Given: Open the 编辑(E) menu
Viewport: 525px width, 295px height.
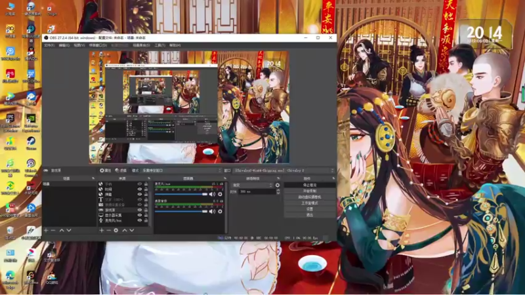Looking at the screenshot, I should coord(64,45).
